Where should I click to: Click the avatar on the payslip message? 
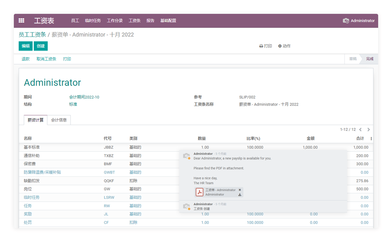click(x=186, y=156)
